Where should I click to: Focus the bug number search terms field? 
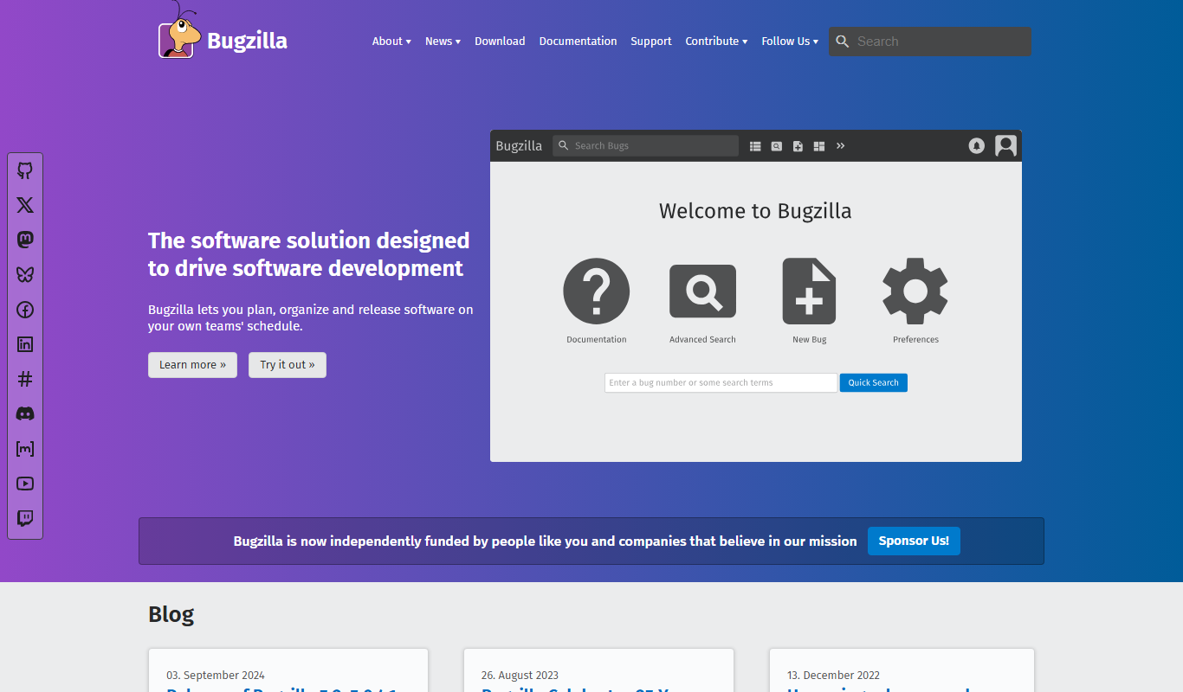pos(721,382)
